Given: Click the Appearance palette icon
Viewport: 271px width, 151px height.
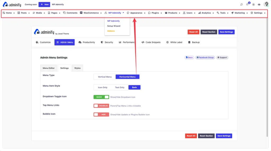Looking at the screenshot, I should pyautogui.click(x=128, y=13).
